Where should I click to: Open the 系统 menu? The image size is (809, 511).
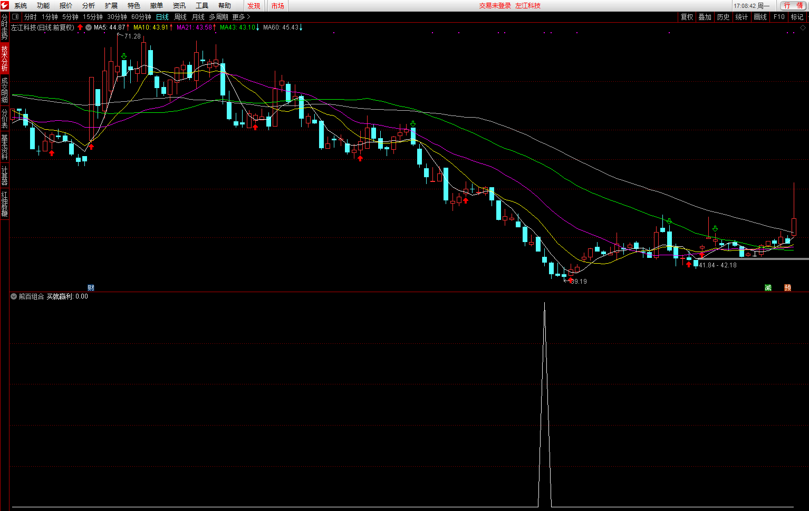[x=21, y=6]
